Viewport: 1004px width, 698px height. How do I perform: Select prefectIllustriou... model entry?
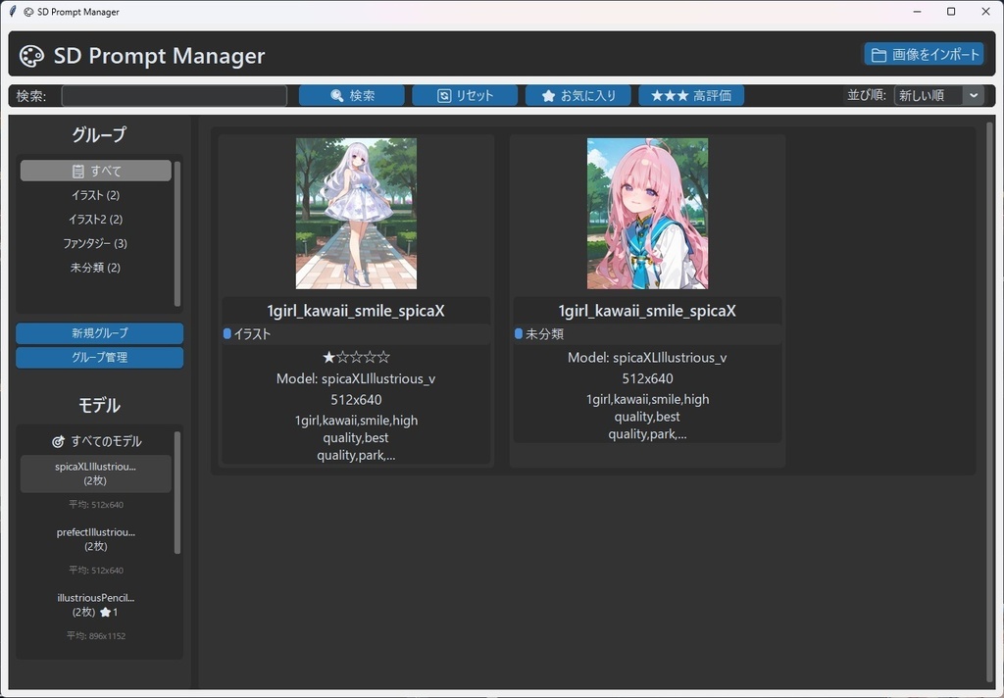coord(96,539)
